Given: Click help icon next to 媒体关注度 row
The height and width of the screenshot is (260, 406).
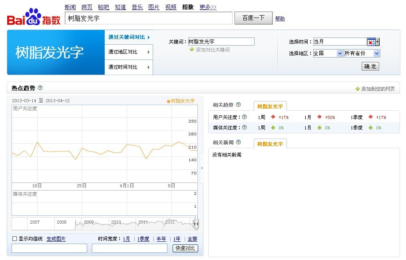Looking at the screenshot, I should coord(244,127).
